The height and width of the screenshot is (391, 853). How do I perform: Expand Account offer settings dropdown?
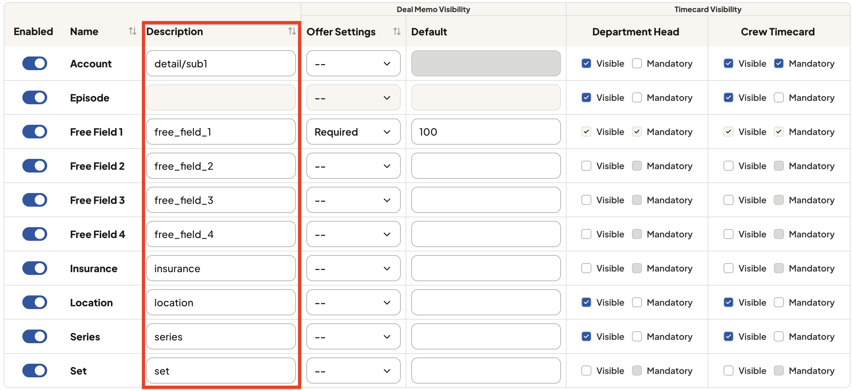point(353,63)
